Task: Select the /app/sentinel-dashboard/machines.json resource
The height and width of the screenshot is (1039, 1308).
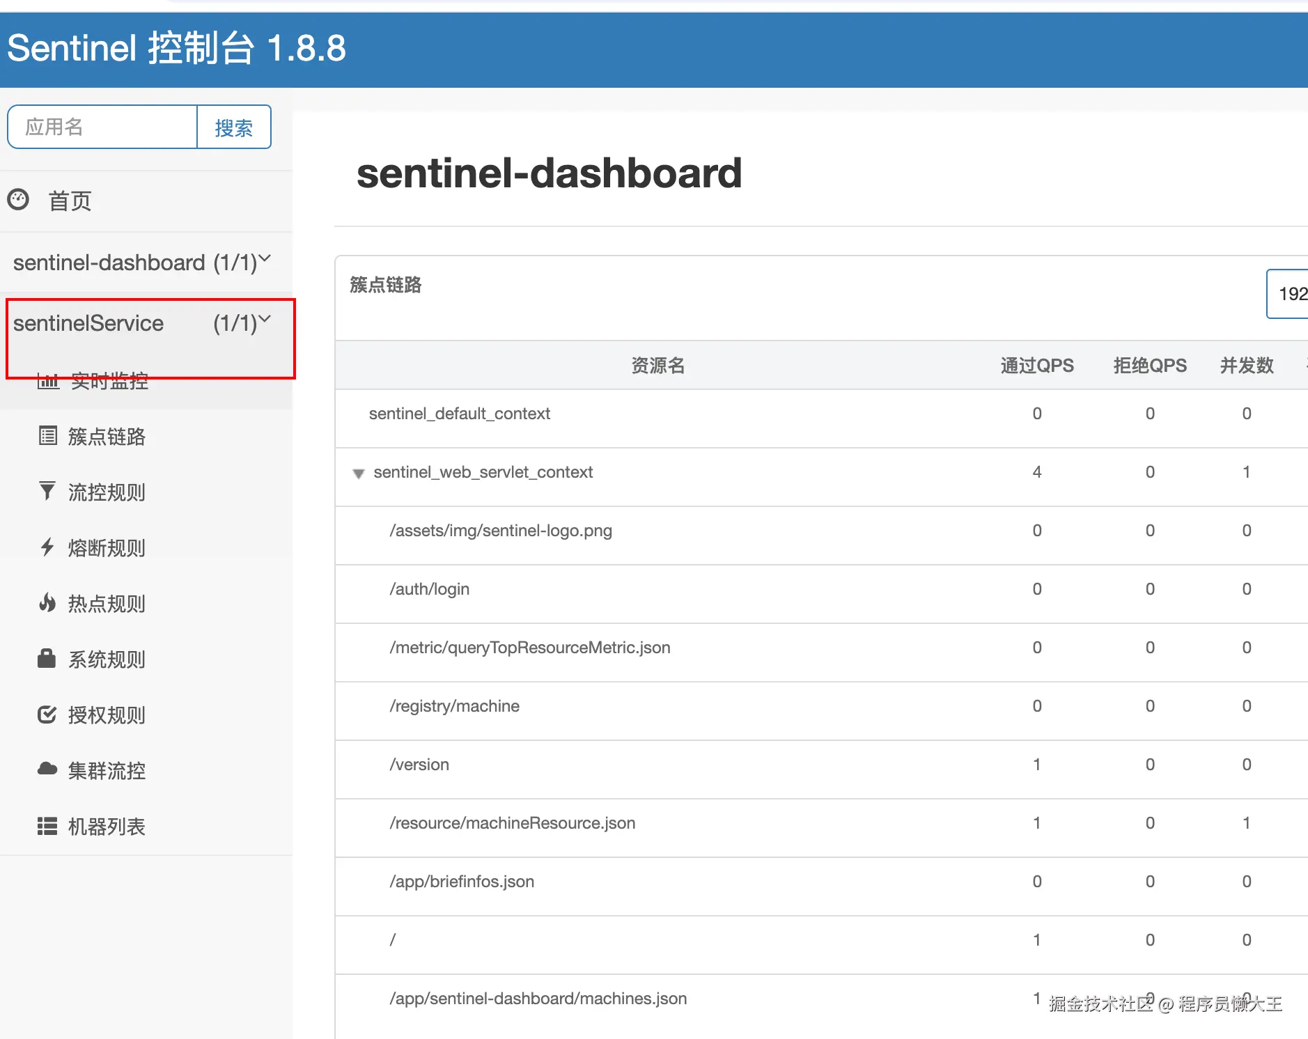Action: (538, 999)
